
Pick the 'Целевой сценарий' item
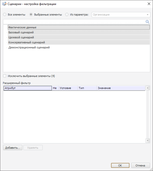(79, 37)
